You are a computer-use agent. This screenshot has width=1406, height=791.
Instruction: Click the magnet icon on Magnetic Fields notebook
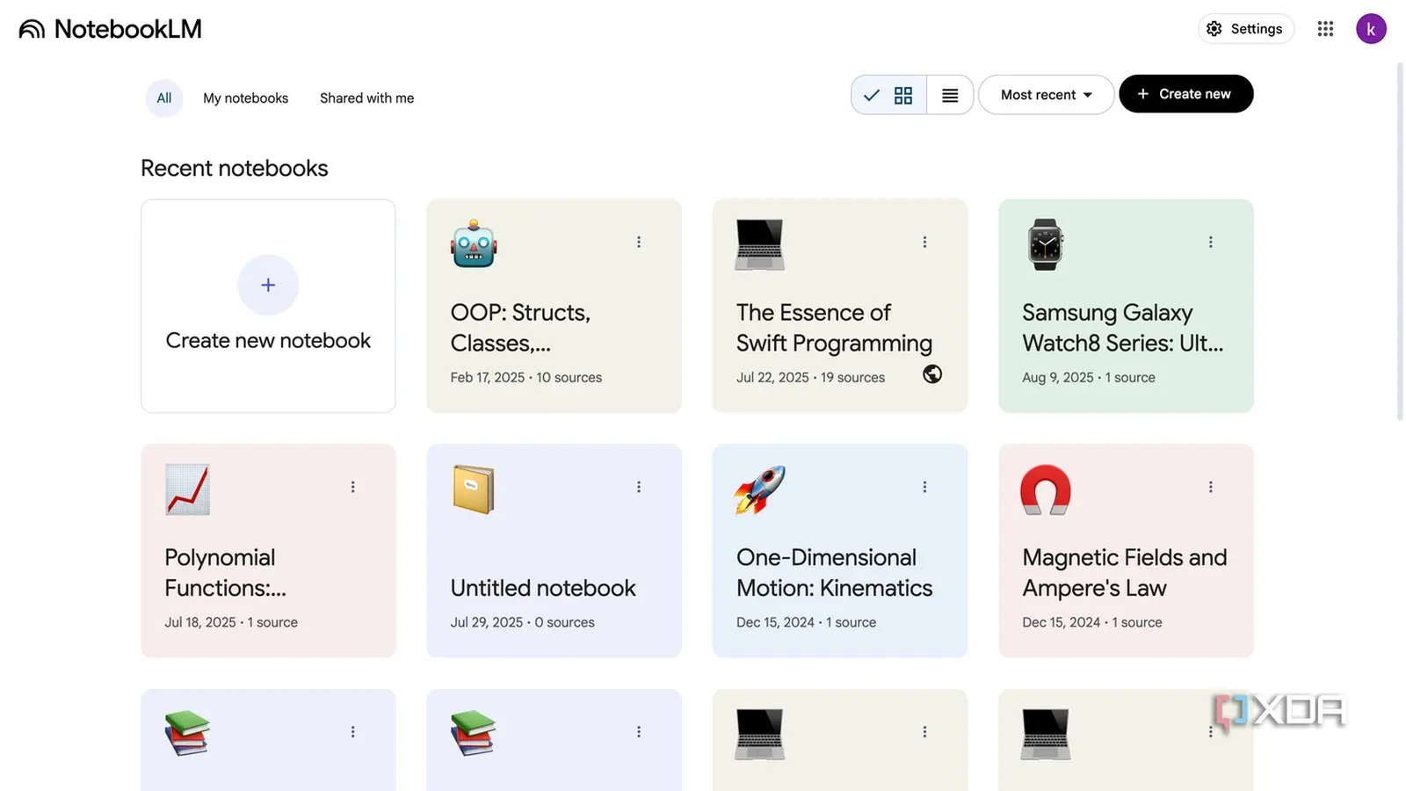[1045, 490]
